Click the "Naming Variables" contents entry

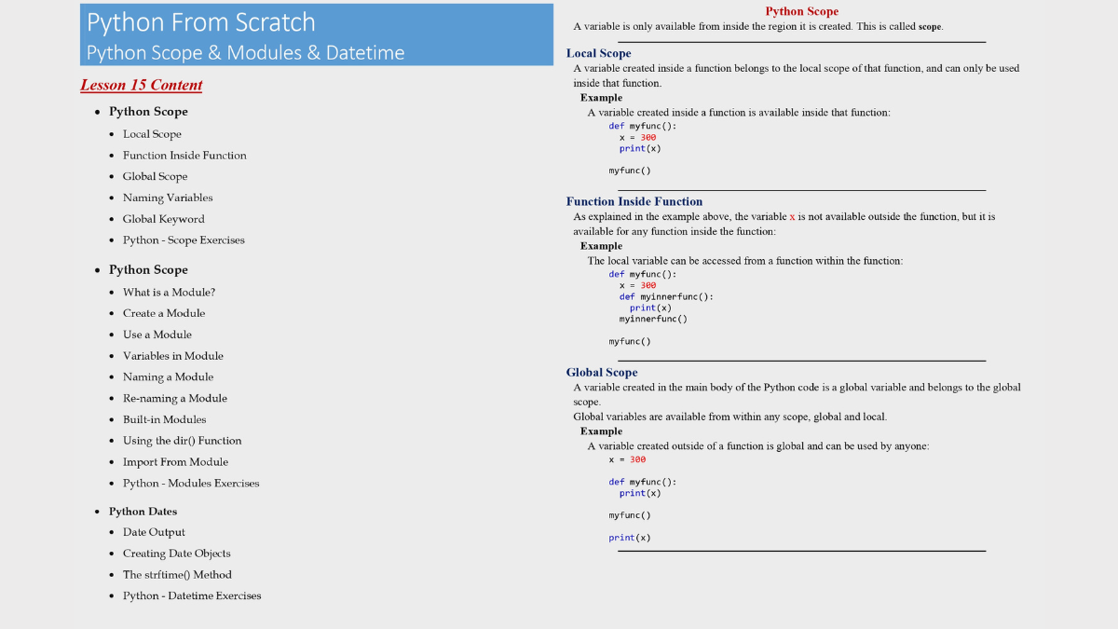point(168,198)
